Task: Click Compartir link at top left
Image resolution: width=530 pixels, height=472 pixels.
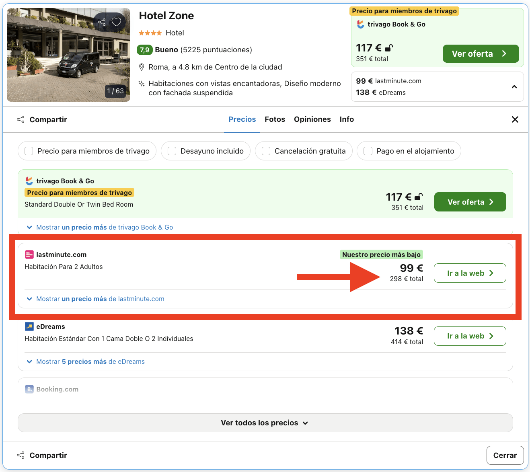Action: click(x=48, y=119)
